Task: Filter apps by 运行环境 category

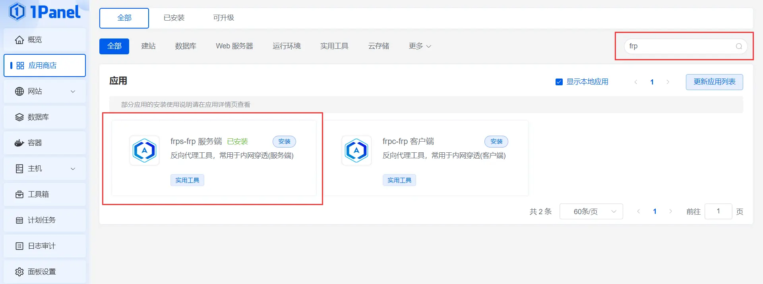Action: click(x=287, y=46)
